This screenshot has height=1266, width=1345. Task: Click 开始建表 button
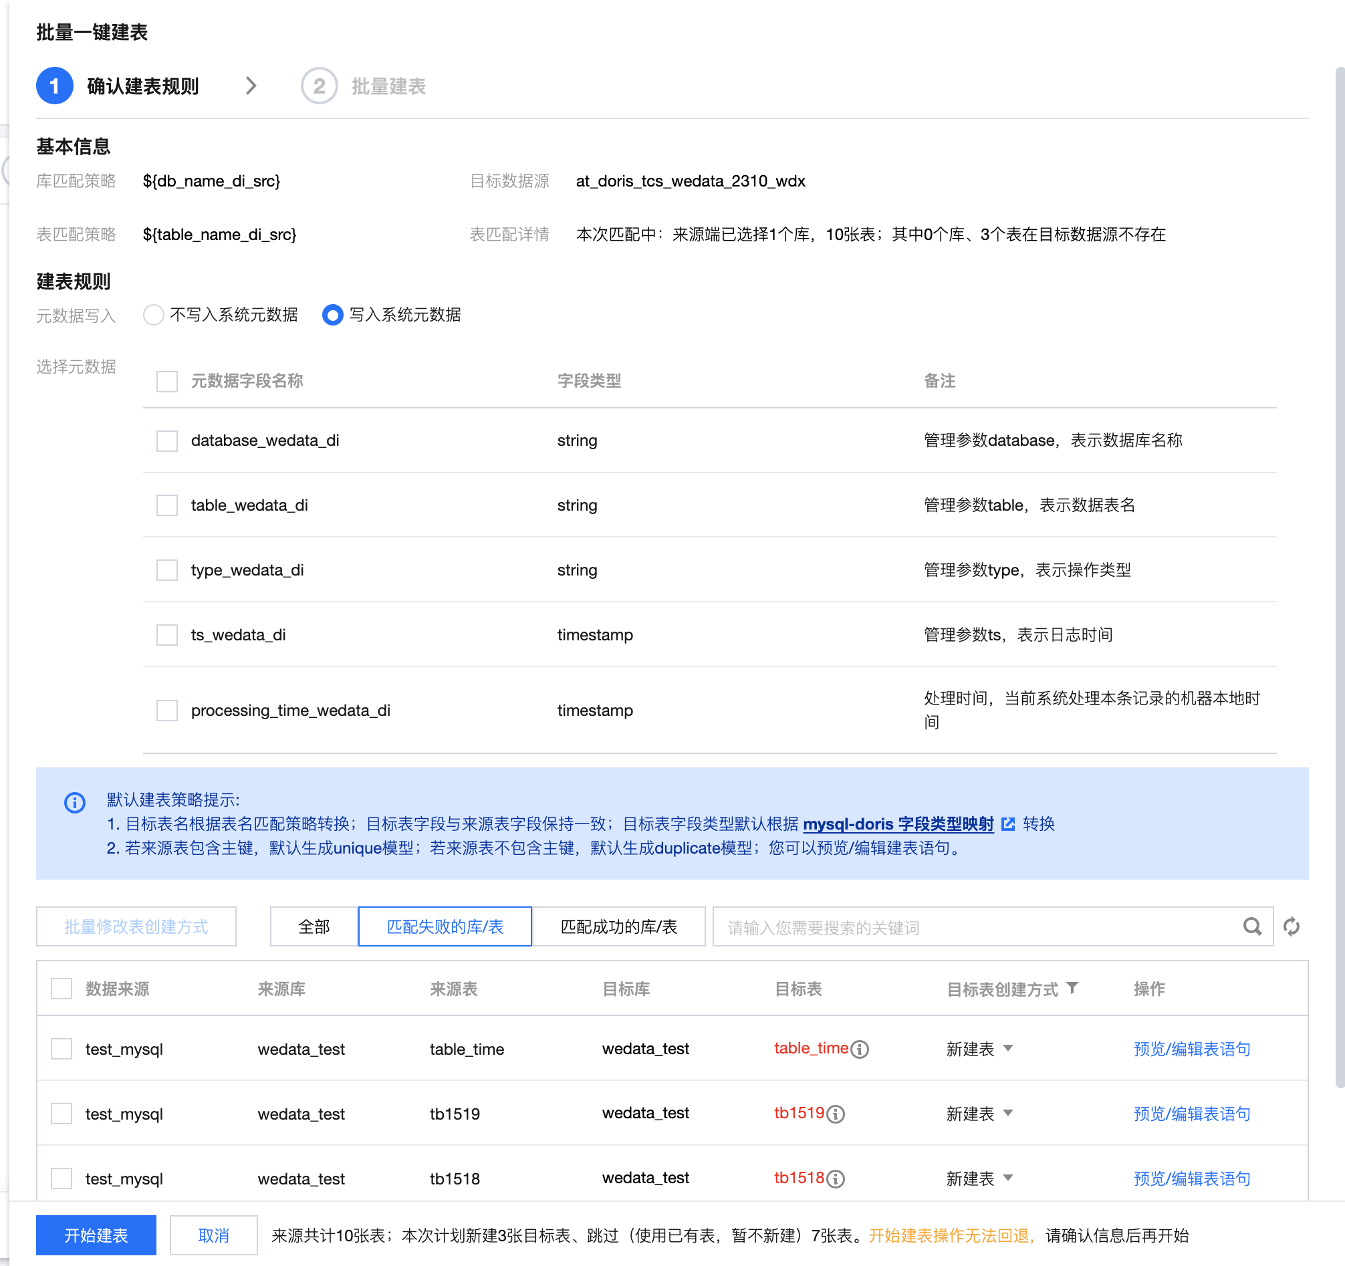tap(96, 1235)
